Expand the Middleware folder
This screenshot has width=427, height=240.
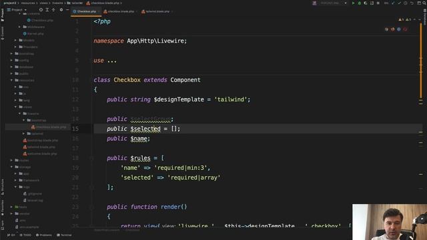[19, 27]
